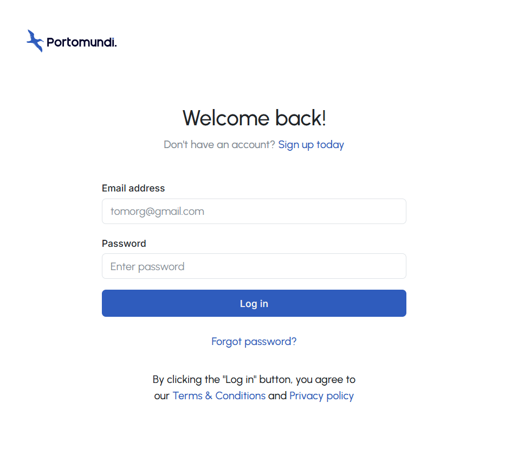Screen dimensions: 505x460
Task: Click the Password field label
Action: (124, 244)
